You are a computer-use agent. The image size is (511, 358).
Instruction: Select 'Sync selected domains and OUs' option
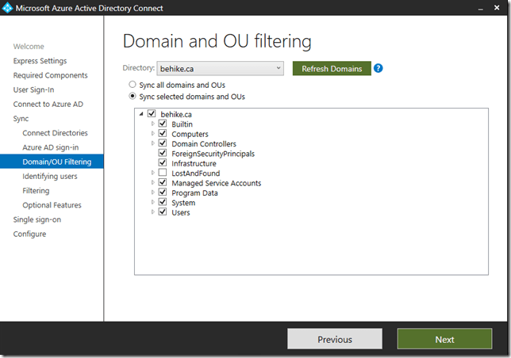tap(133, 97)
